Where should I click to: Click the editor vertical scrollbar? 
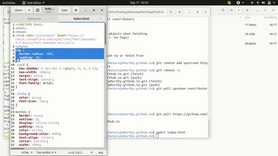105,34
